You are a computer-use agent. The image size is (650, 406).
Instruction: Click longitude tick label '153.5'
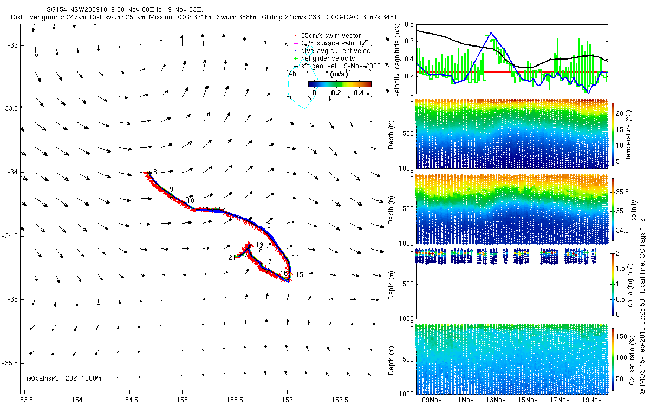[x=25, y=400]
